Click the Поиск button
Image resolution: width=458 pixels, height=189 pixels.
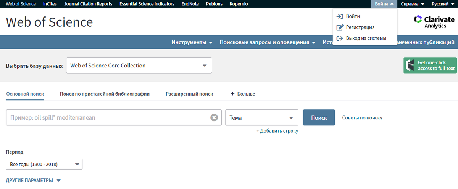(319, 118)
